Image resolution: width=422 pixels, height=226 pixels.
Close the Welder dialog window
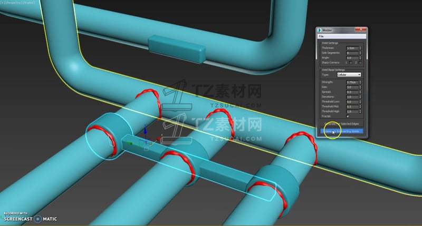coord(360,30)
